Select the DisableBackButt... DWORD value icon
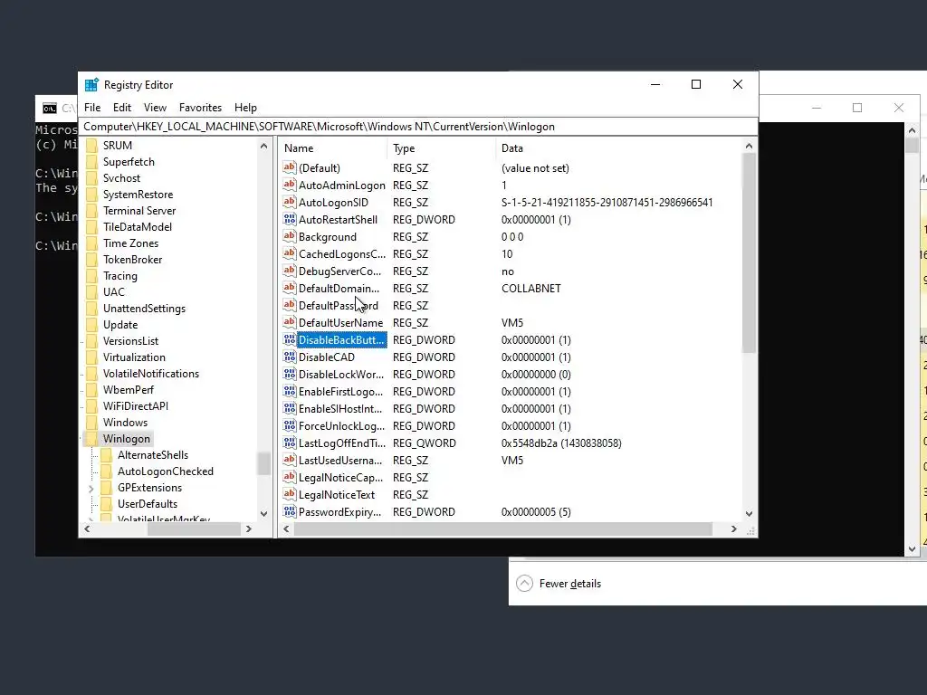 point(289,340)
